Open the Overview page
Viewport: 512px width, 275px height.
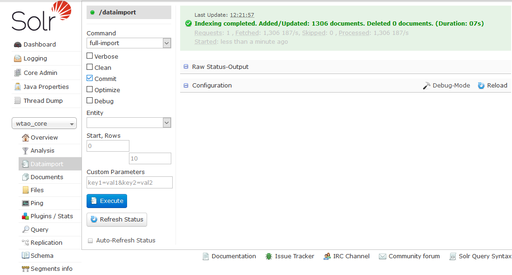click(44, 138)
